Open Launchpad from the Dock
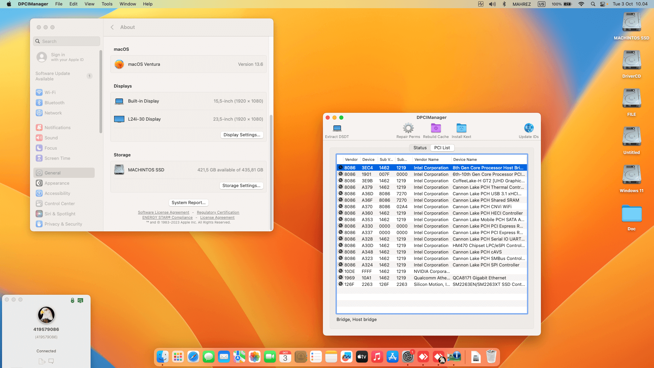654x368 pixels. tap(178, 357)
